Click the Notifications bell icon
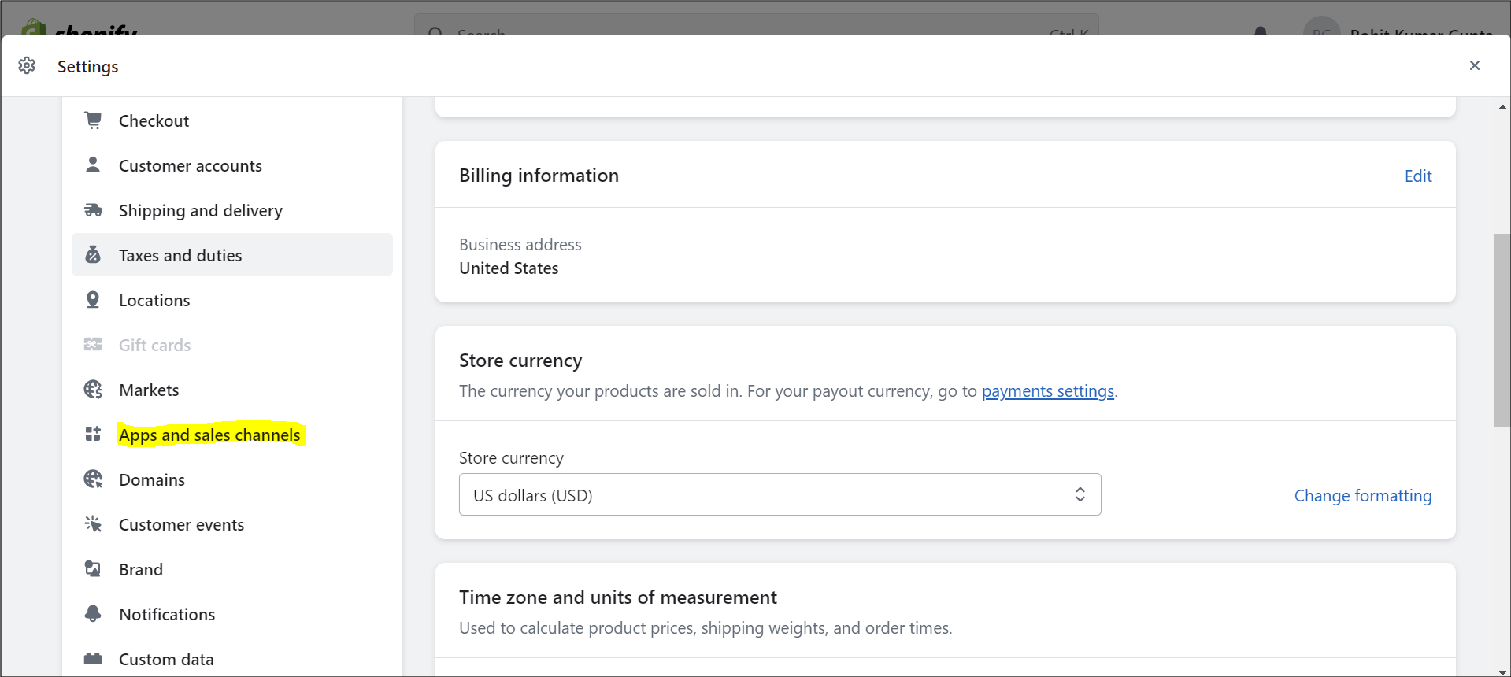This screenshot has width=1511, height=677. [x=93, y=614]
